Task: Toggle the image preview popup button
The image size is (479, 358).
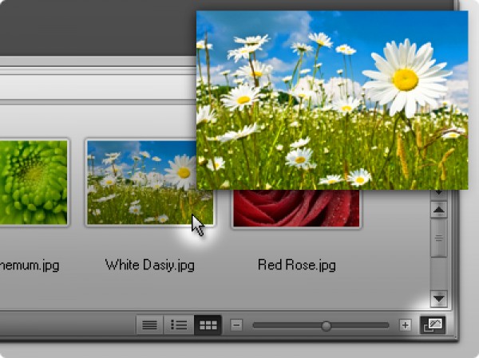Action: click(433, 325)
